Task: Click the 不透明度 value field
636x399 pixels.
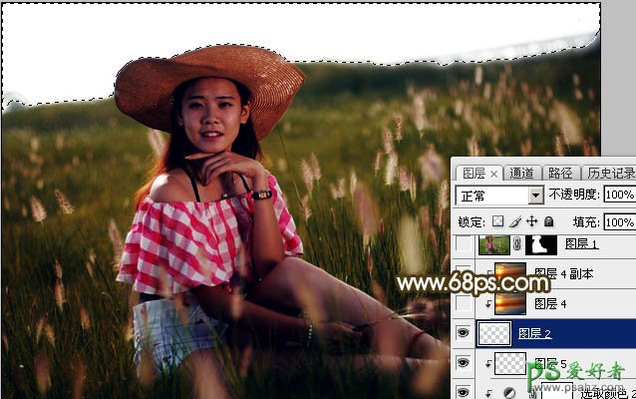Action: [619, 195]
